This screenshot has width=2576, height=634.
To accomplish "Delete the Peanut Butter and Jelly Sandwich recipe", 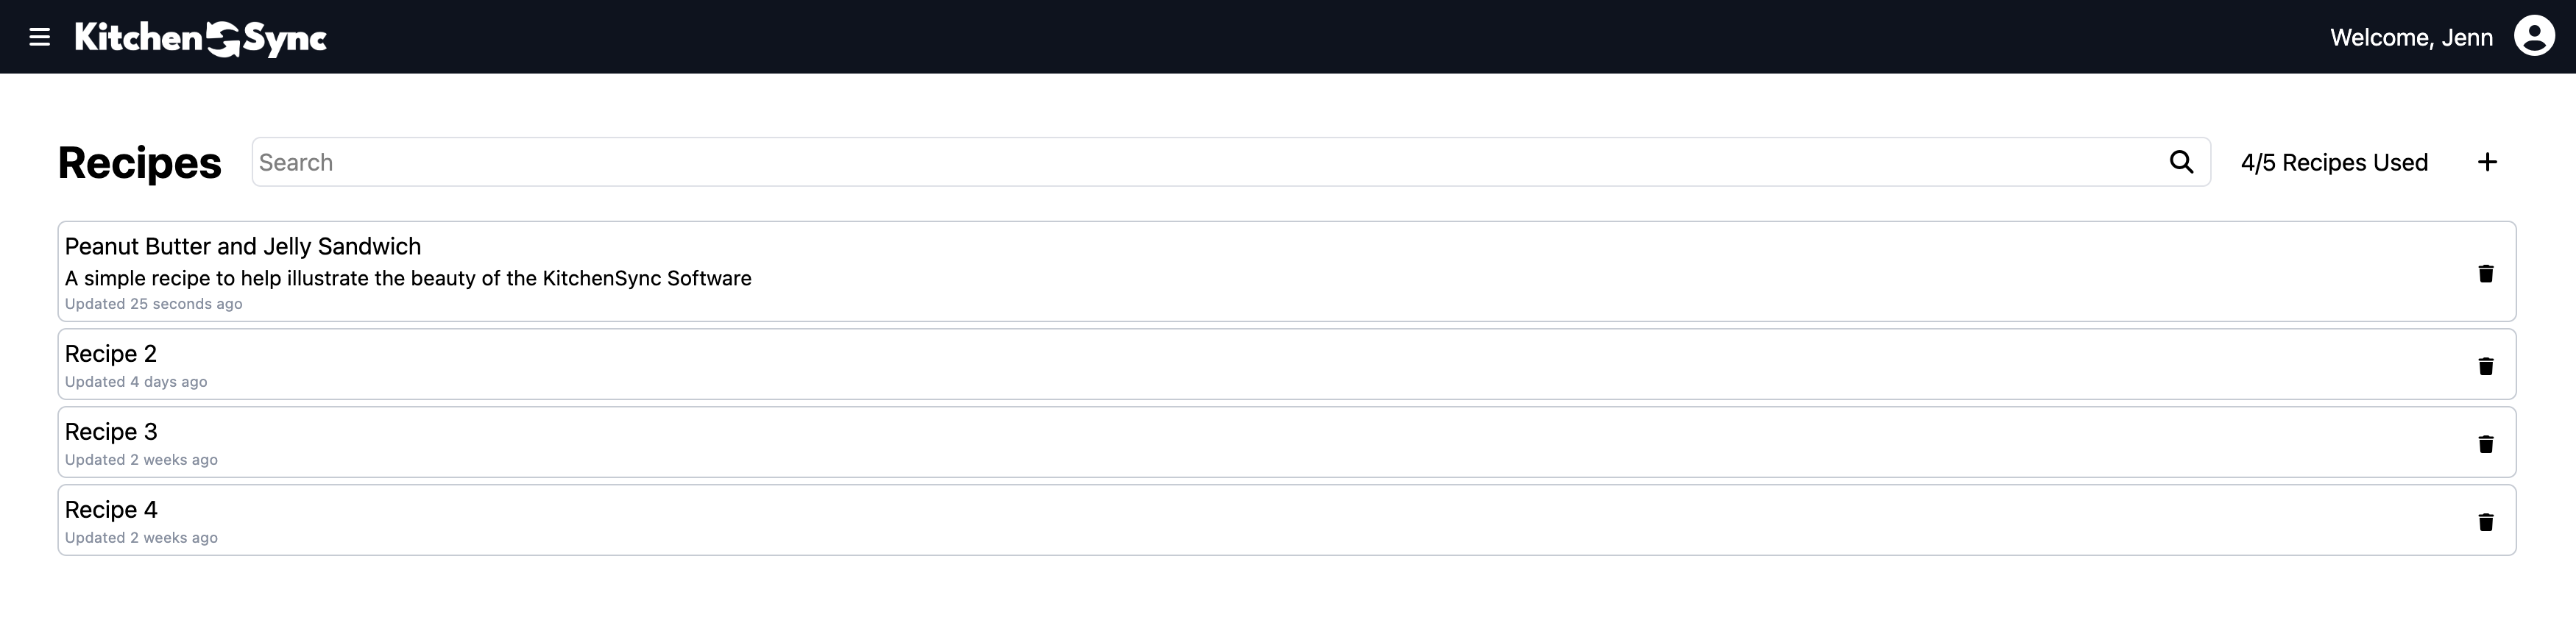I will 2485,273.
